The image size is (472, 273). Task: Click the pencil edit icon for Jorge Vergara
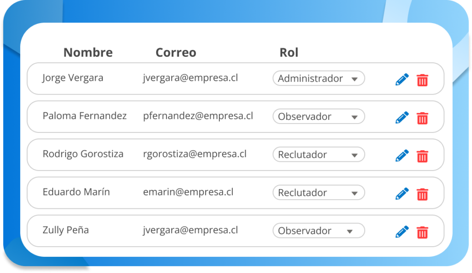[x=402, y=79]
